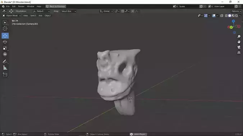Viewport: 243px width, 136px height.
Task: Select the Rotate tool
Action: pyautogui.click(x=5, y=42)
